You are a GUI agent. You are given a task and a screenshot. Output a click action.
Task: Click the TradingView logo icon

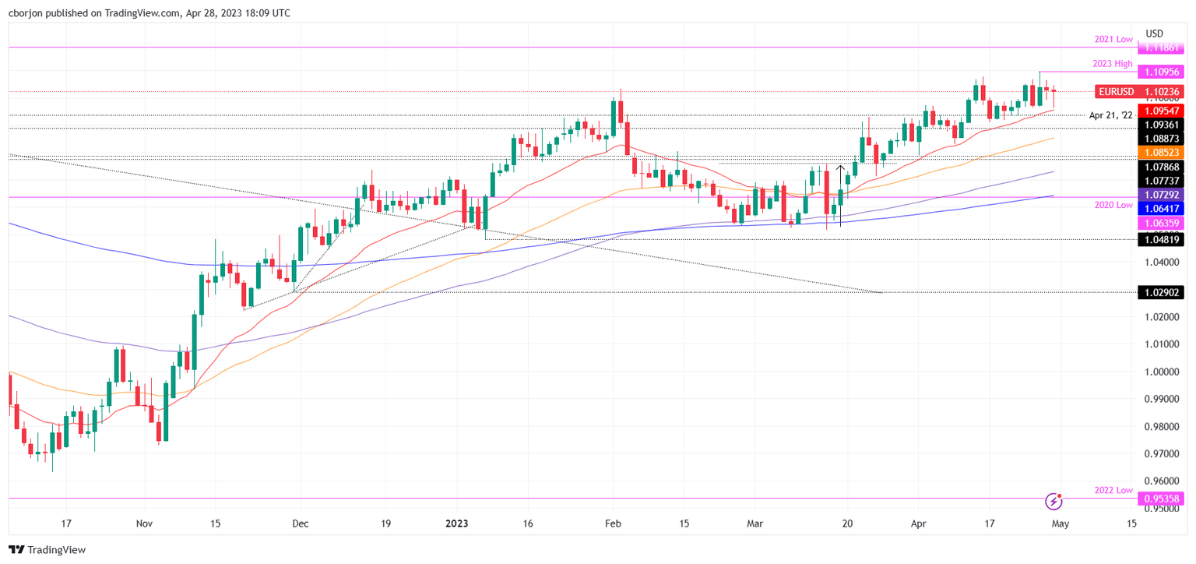click(16, 549)
